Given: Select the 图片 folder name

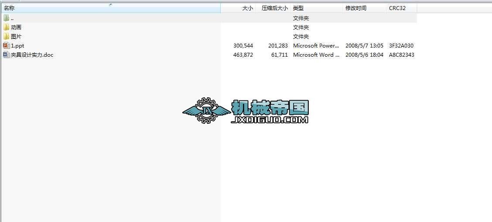Looking at the screenshot, I should point(16,36).
